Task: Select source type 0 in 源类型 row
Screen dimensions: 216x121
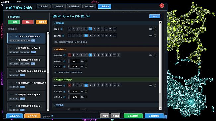Action: (69, 29)
